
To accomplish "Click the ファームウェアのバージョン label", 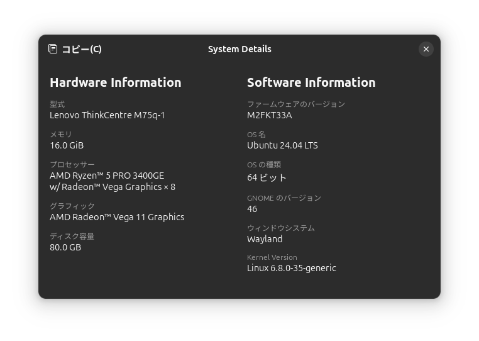I will click(x=296, y=104).
